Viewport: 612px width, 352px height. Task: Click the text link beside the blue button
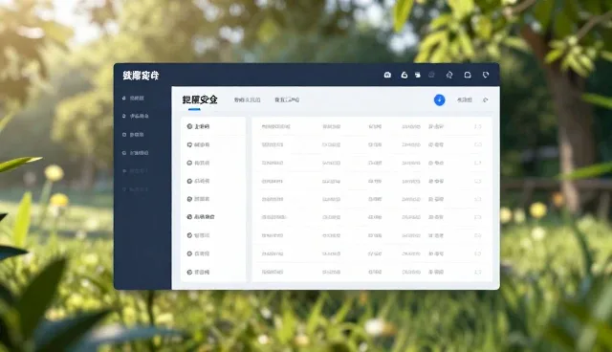(465, 99)
